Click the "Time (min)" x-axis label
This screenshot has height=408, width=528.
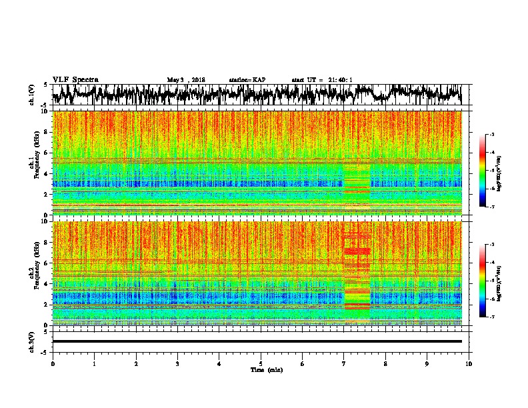click(x=267, y=370)
